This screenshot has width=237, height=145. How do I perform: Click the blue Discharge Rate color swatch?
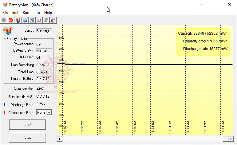[x=5, y=104]
